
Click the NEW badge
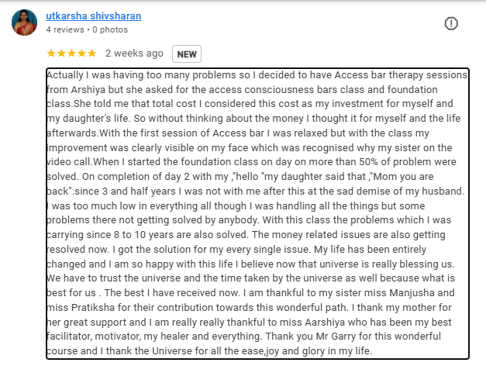(x=187, y=54)
